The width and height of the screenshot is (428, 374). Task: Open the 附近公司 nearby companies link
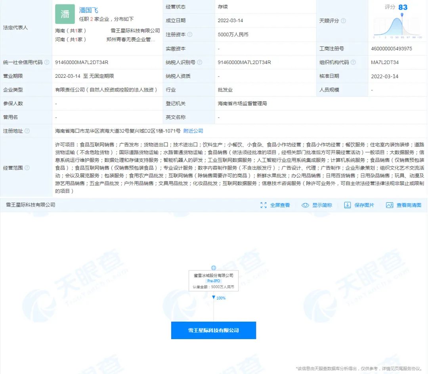click(x=193, y=131)
